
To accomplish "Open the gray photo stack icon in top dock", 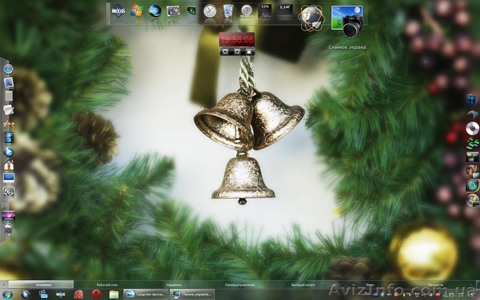I will click(173, 11).
